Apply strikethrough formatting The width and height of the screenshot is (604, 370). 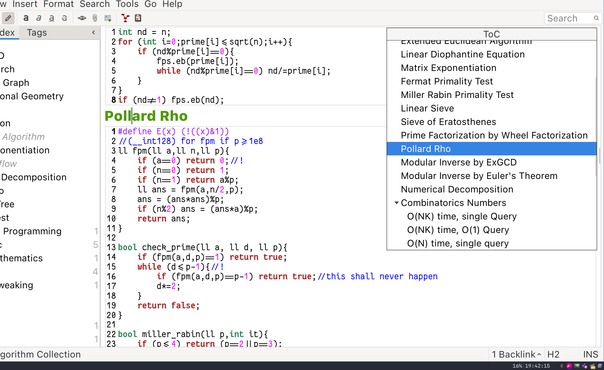click(64, 18)
